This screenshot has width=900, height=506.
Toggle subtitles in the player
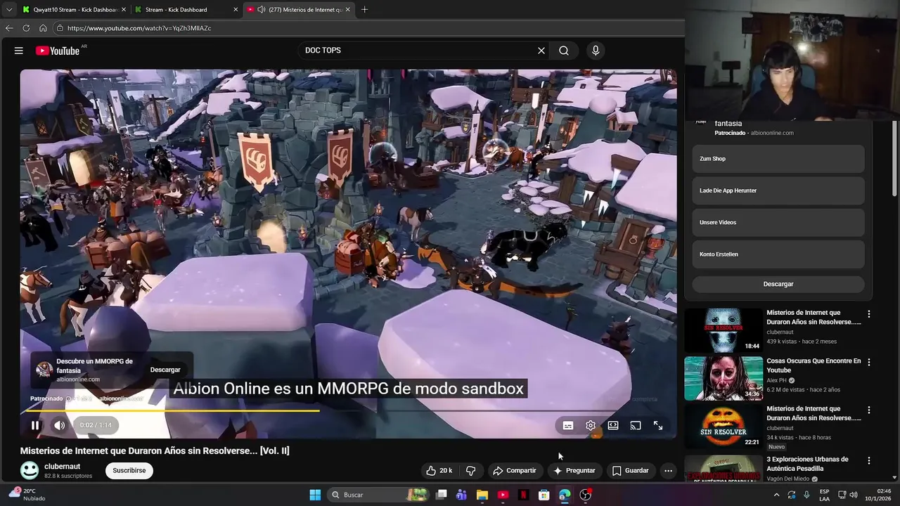coord(568,425)
